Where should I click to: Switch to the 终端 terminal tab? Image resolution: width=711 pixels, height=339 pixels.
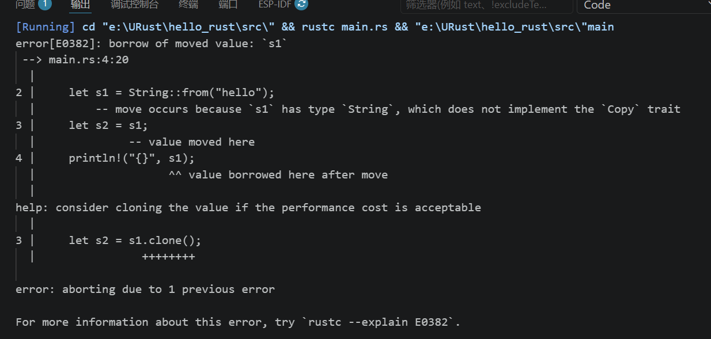click(x=188, y=5)
